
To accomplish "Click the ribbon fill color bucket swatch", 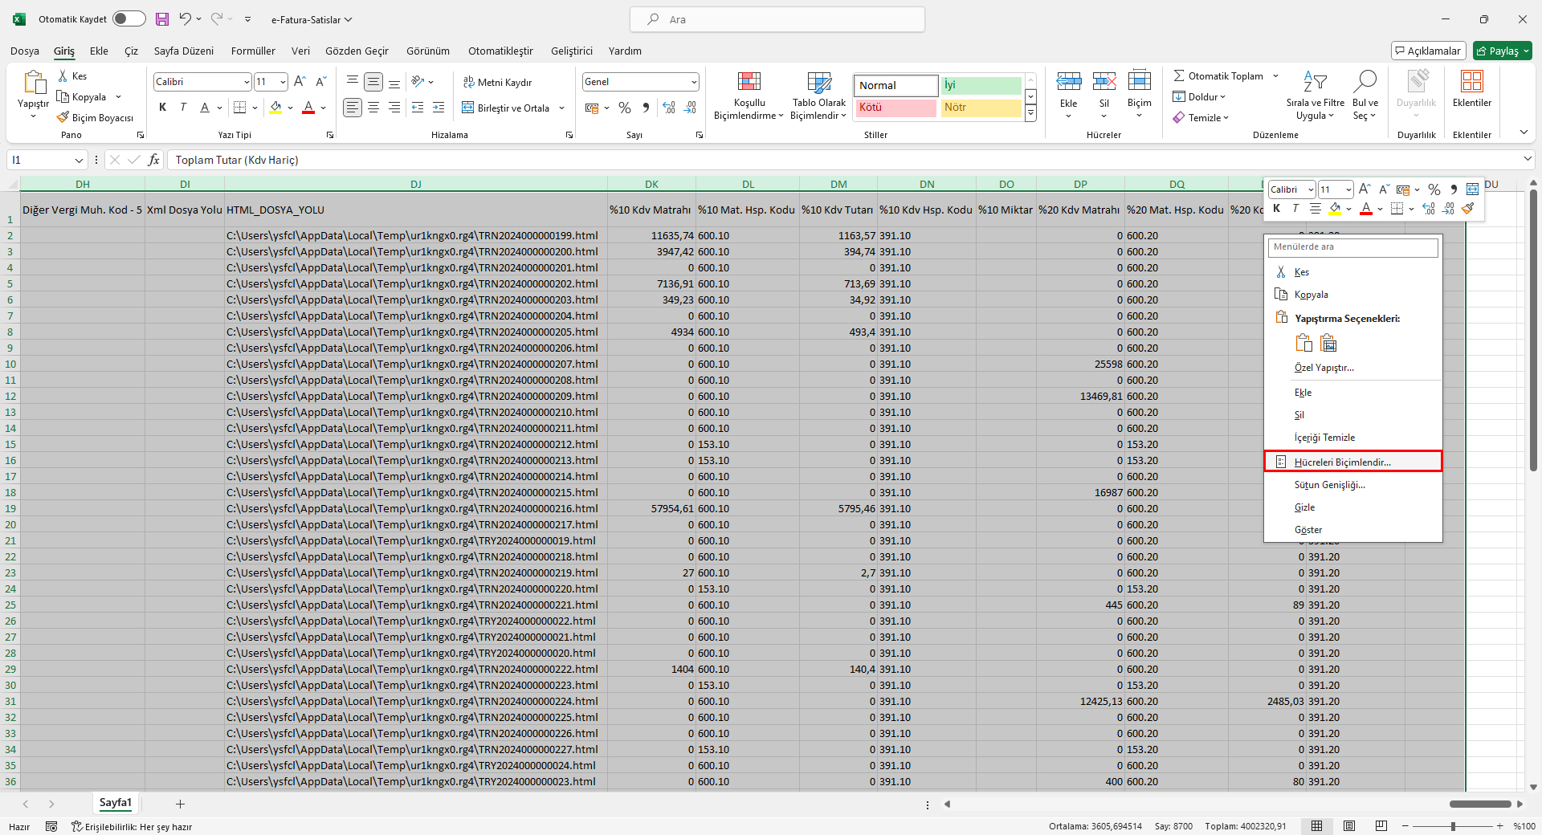I will click(276, 108).
